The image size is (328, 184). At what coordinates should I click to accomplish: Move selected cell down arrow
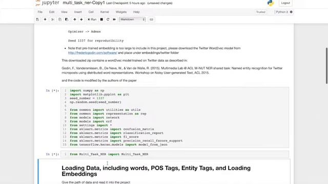pyautogui.click(x=81, y=19)
